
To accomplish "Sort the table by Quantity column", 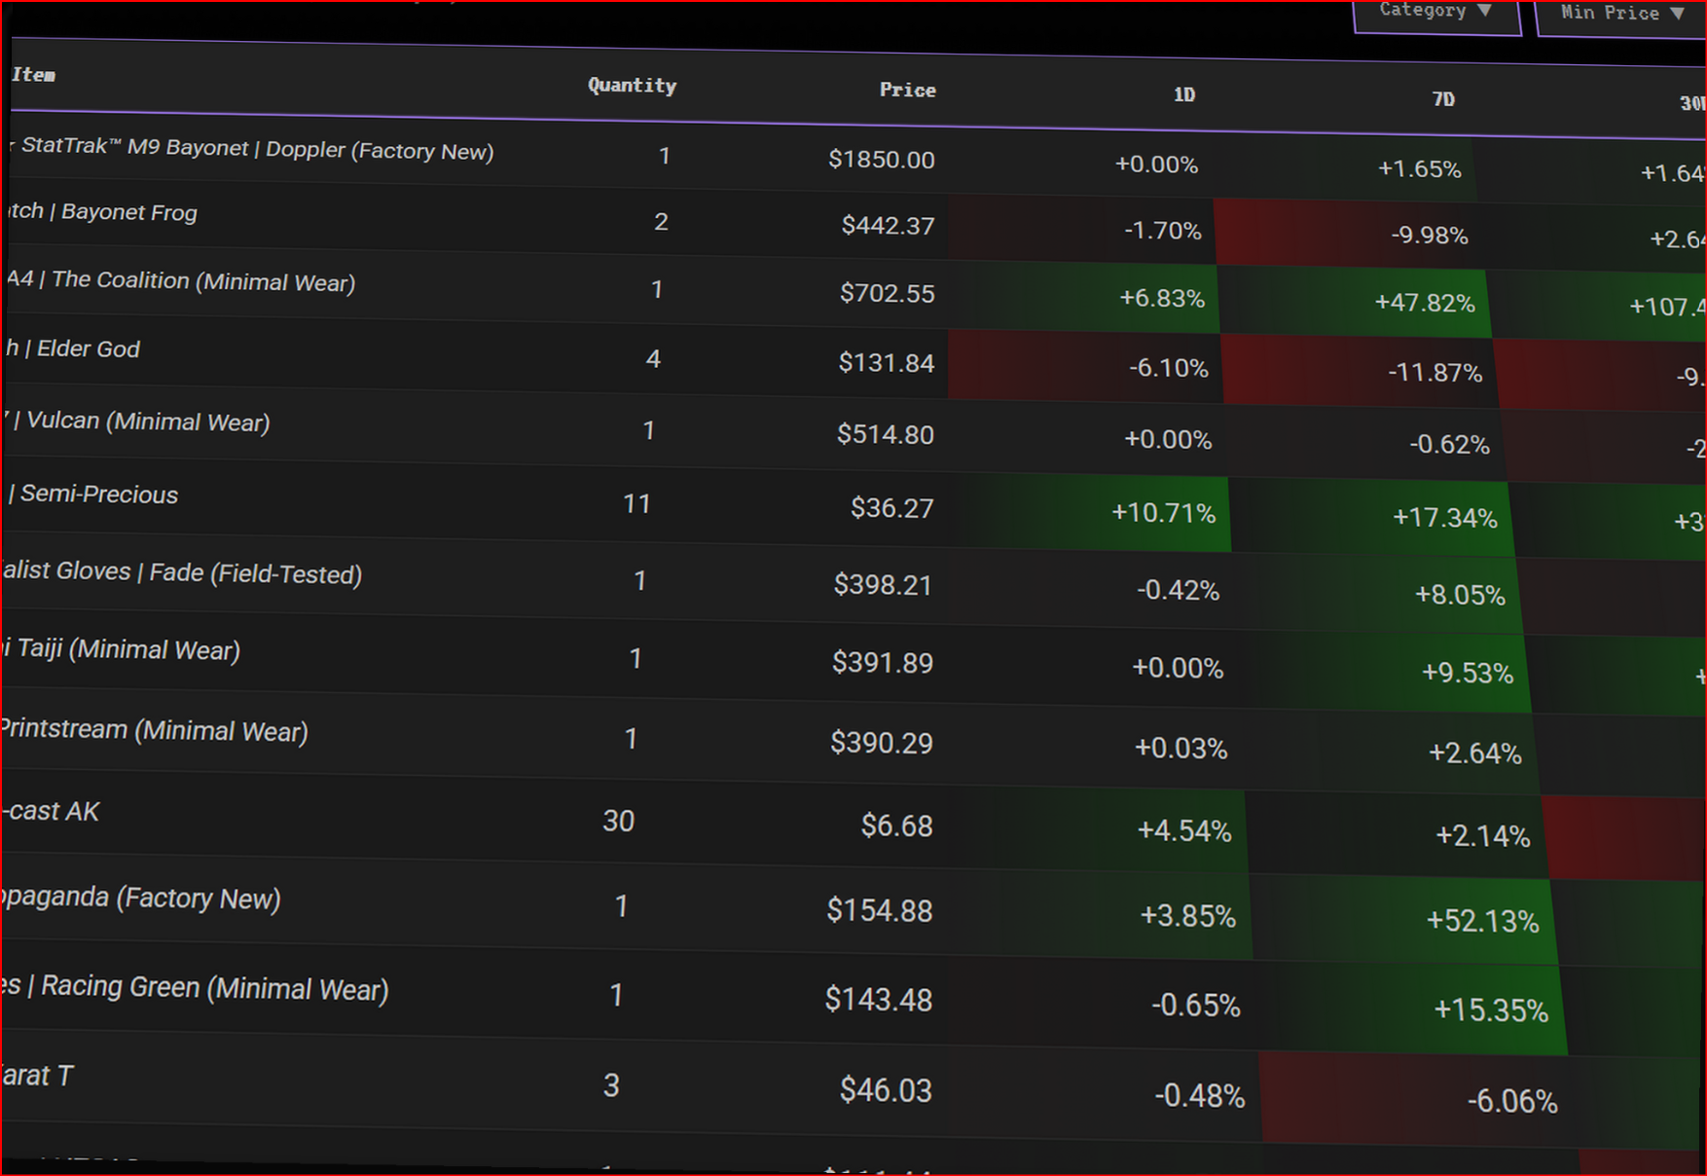I will tap(632, 86).
